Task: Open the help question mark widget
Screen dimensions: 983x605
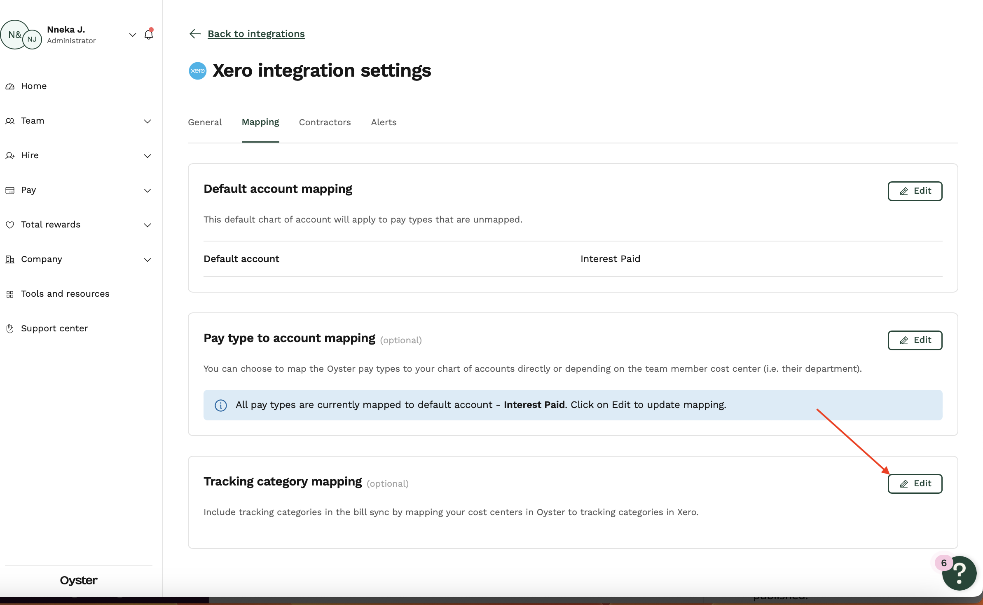Action: [x=959, y=573]
